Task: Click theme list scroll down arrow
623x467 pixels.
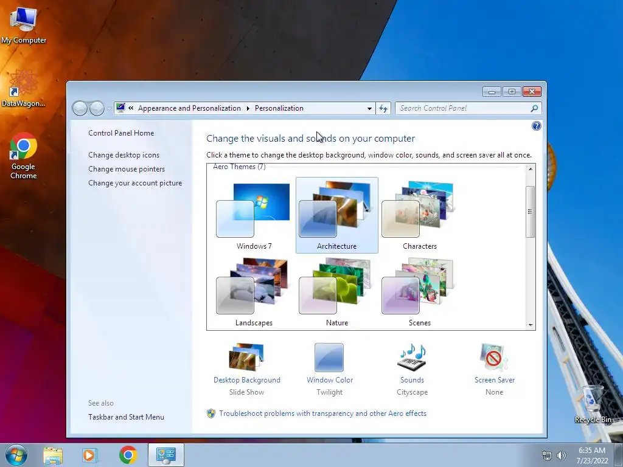Action: pyautogui.click(x=531, y=325)
